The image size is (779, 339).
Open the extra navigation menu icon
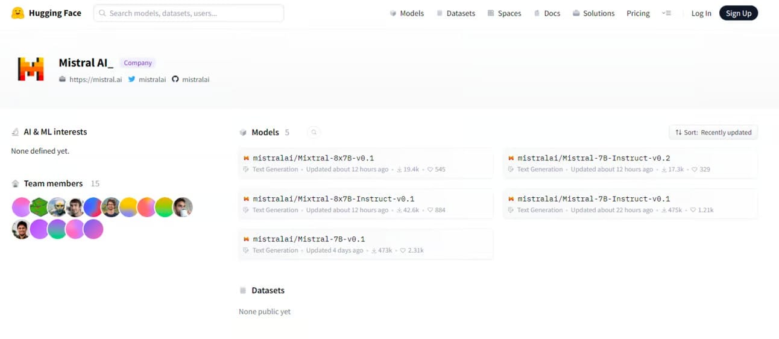(666, 13)
